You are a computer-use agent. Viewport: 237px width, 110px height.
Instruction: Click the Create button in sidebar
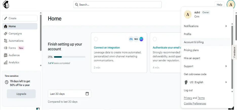pos(20,18)
